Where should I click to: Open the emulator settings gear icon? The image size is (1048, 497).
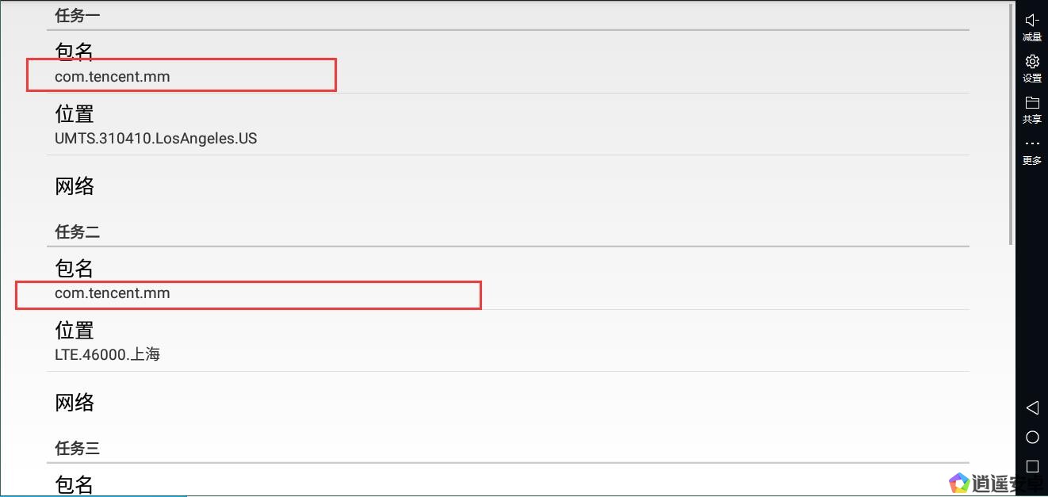point(1031,62)
